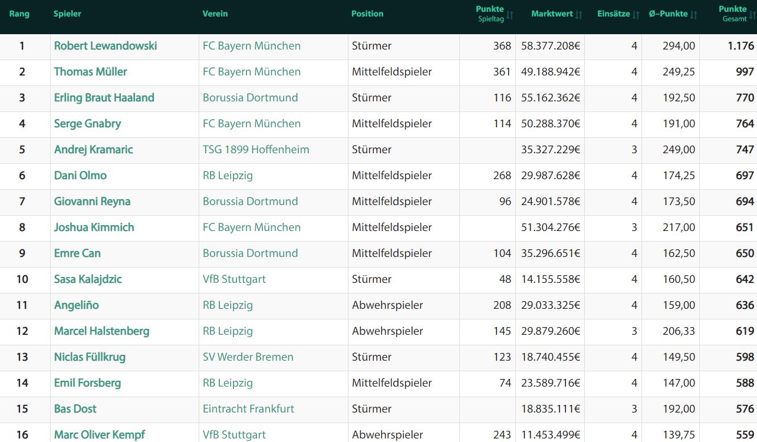757x442 pixels.
Task: Click FC Bayern München in Joshua Kimmich's row
Action: [252, 227]
